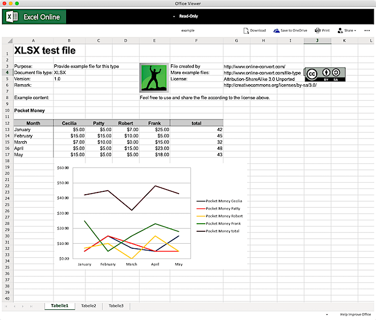The image size is (376, 320).
Task: Select January's Frank value $25.00
Action: (154, 129)
